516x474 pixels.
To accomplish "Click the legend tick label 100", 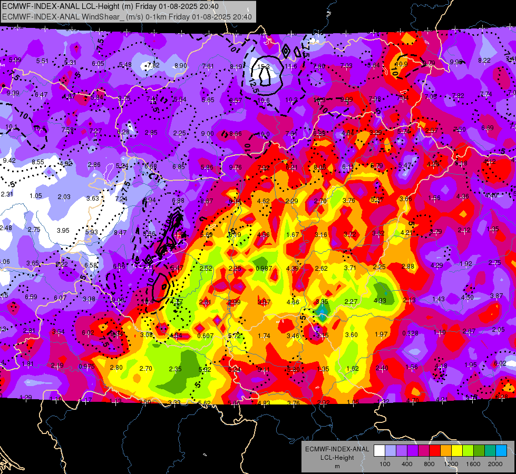I will [385, 464].
